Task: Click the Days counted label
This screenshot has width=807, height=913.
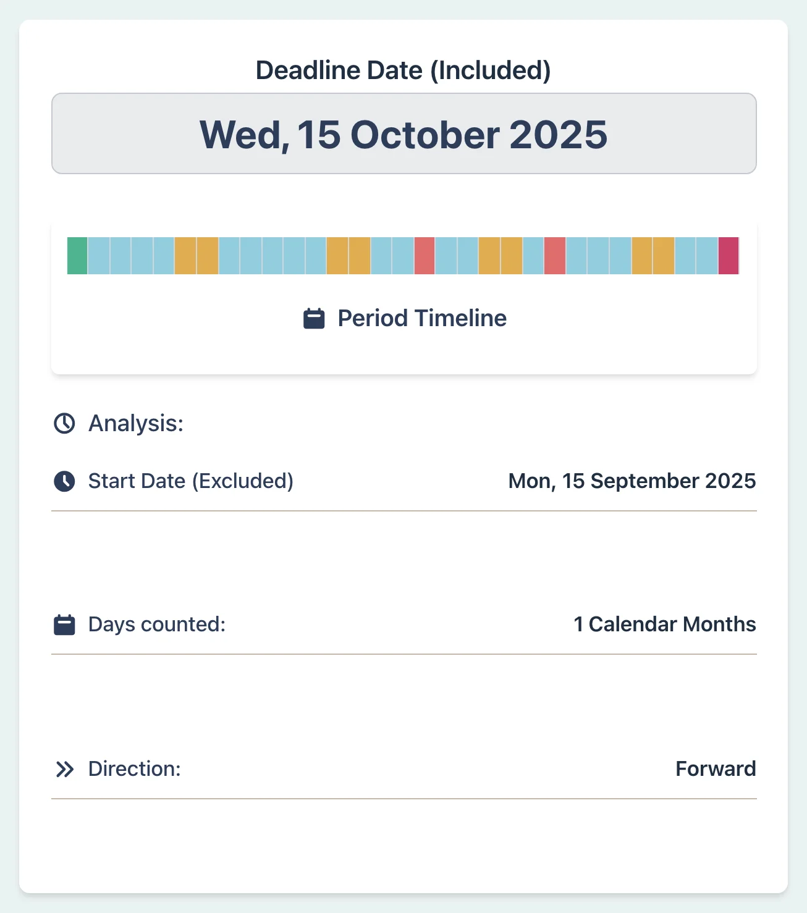Action: pyautogui.click(x=156, y=624)
